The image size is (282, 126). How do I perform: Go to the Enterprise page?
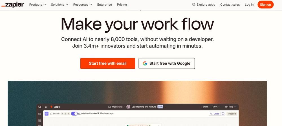[x=104, y=5]
